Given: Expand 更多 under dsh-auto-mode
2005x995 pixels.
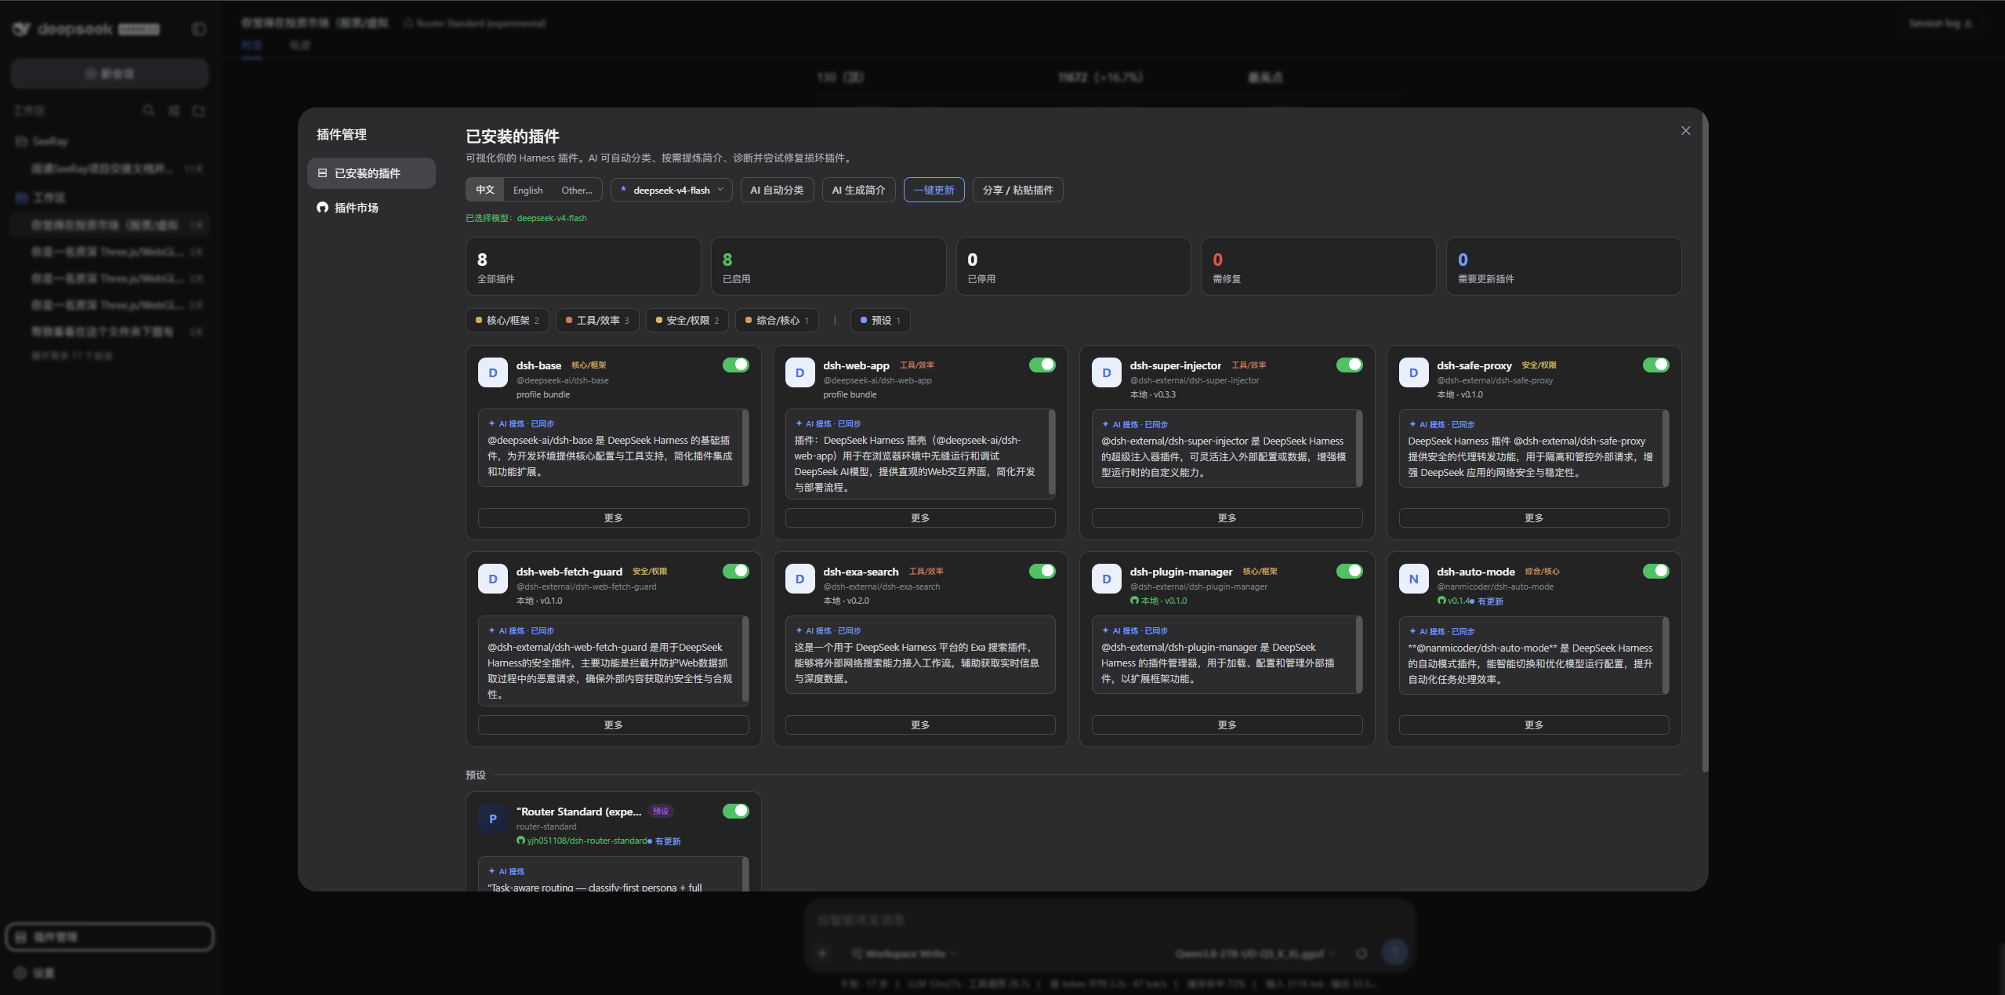Looking at the screenshot, I should (x=1534, y=724).
